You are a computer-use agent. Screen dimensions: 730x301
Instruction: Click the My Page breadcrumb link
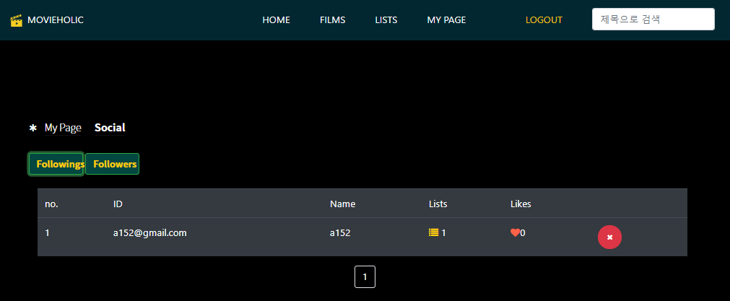[x=63, y=128]
